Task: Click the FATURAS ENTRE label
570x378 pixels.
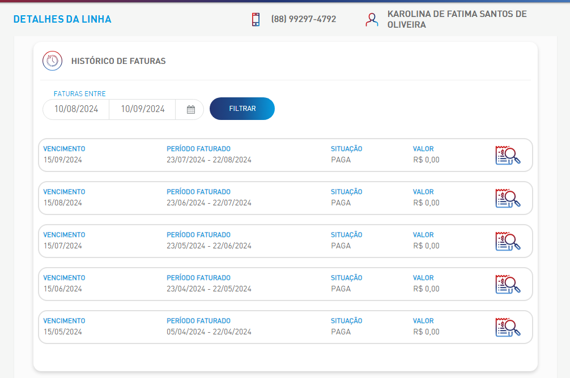Action: pyautogui.click(x=80, y=94)
